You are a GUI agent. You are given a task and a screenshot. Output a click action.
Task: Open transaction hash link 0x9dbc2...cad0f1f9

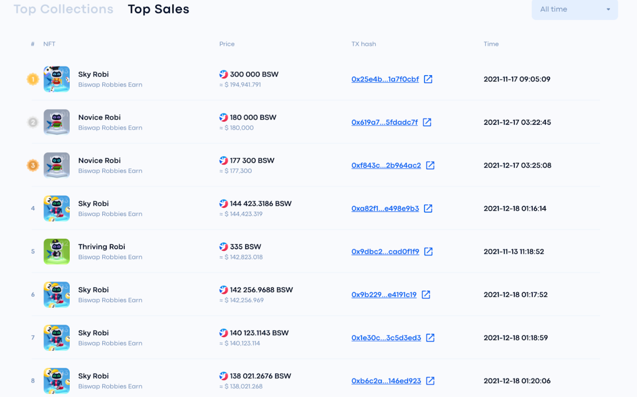click(385, 251)
